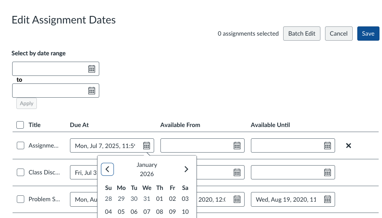Tick the Problem Set row checkbox

pos(21,199)
